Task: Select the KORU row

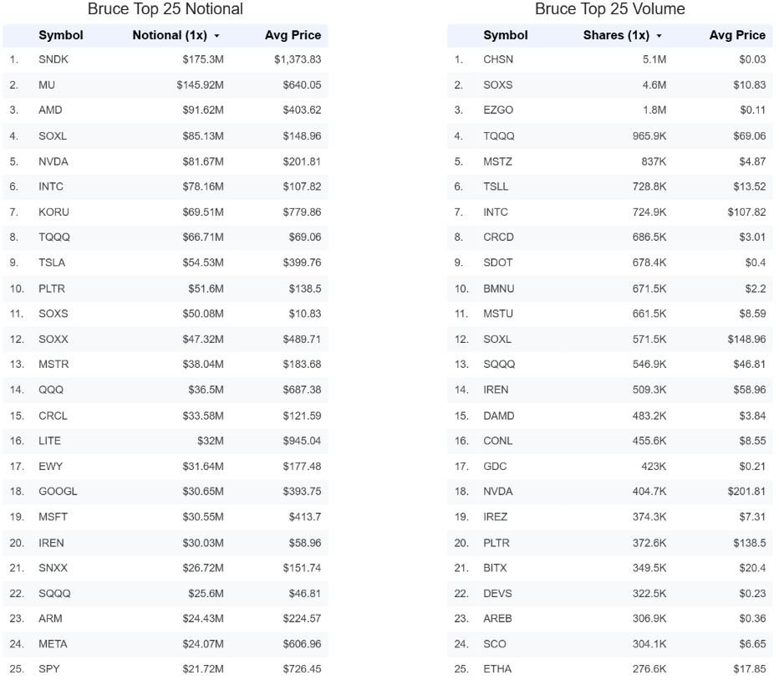Action: (x=165, y=212)
